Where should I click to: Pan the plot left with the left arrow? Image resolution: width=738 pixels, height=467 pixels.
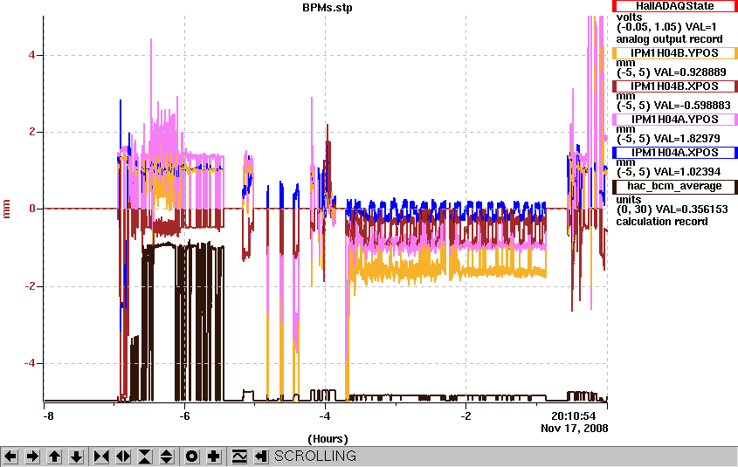click(x=10, y=457)
